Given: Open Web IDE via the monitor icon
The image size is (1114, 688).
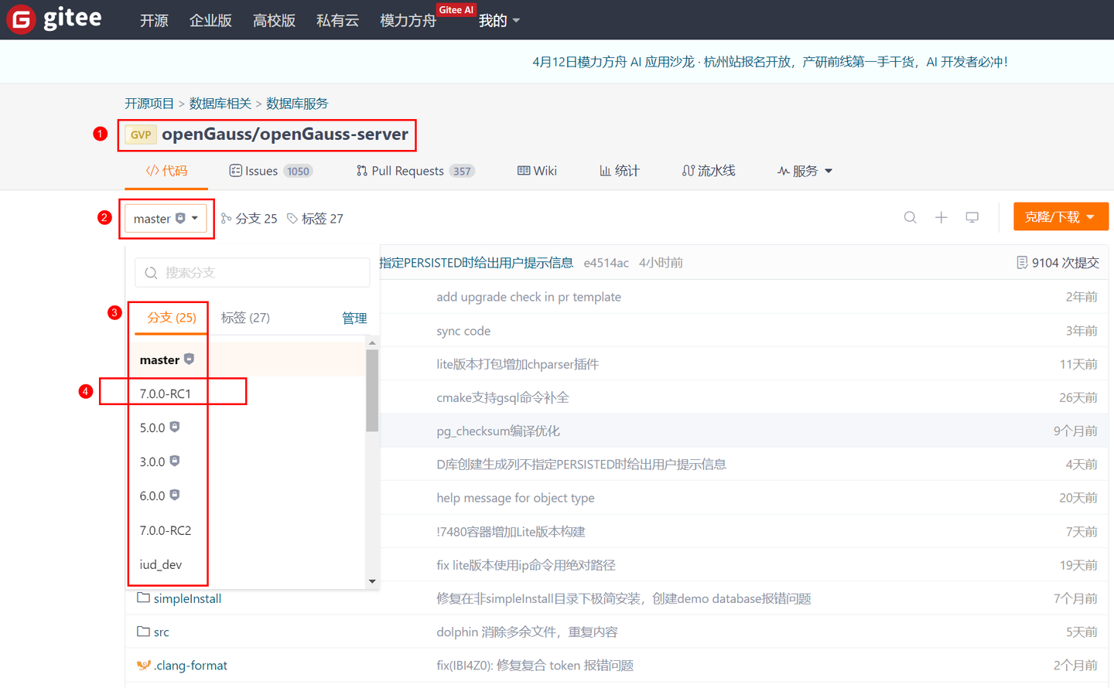Looking at the screenshot, I should (x=972, y=217).
